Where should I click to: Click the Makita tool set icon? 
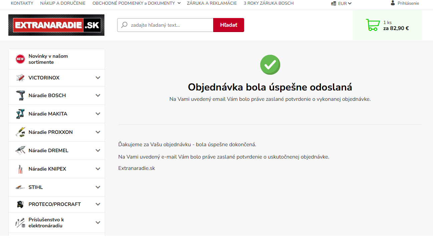[x=20, y=114]
